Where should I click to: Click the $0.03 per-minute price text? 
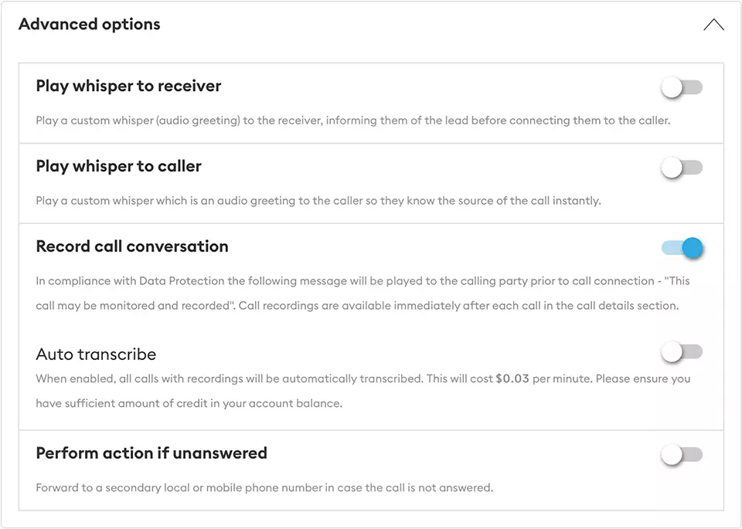click(x=513, y=379)
